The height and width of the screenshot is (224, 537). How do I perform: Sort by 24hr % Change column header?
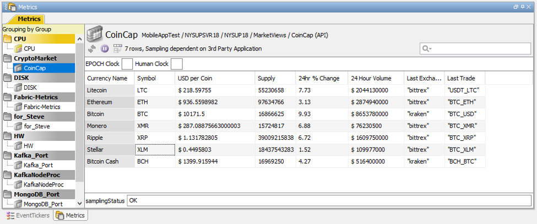point(322,78)
